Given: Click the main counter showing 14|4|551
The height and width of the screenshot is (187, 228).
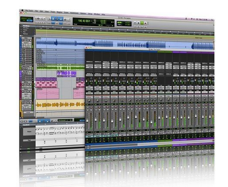Looking at the screenshot, I should click(84, 21).
